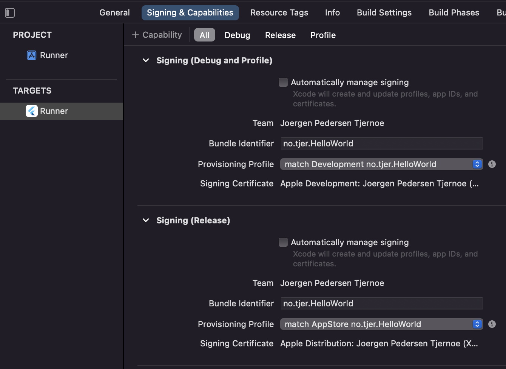The height and width of the screenshot is (369, 506).
Task: Filter capabilities by Debug configuration
Action: click(237, 35)
